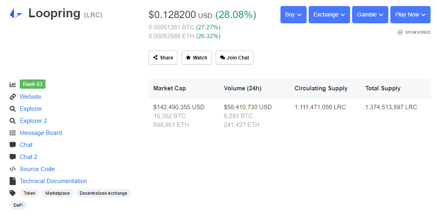Click the 1,111,471,056 LRC circulating supply
Image resolution: width=437 pixels, height=222 pixels.
[x=320, y=107]
